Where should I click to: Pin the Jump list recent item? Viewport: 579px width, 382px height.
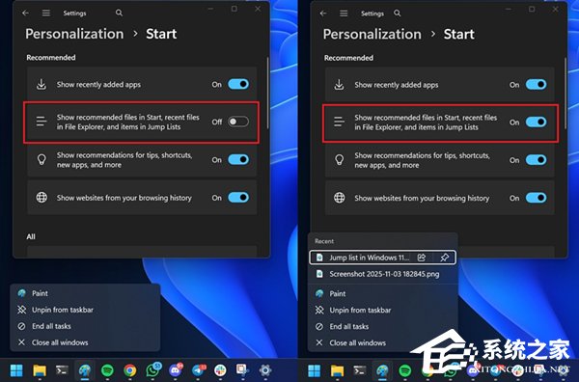[x=445, y=258]
